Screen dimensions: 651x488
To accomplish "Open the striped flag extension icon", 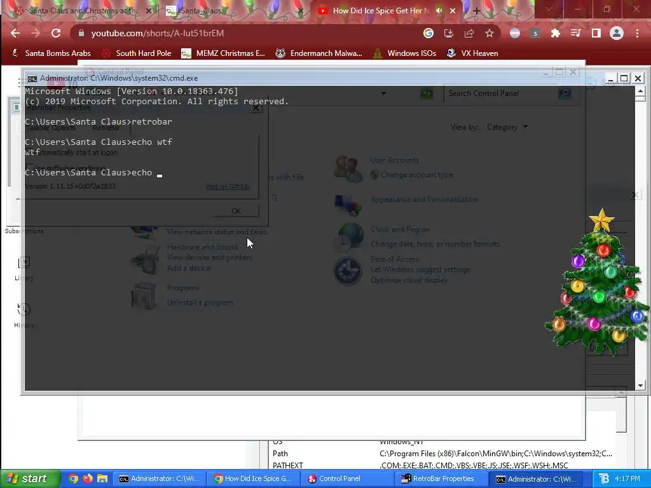I will (515, 33).
